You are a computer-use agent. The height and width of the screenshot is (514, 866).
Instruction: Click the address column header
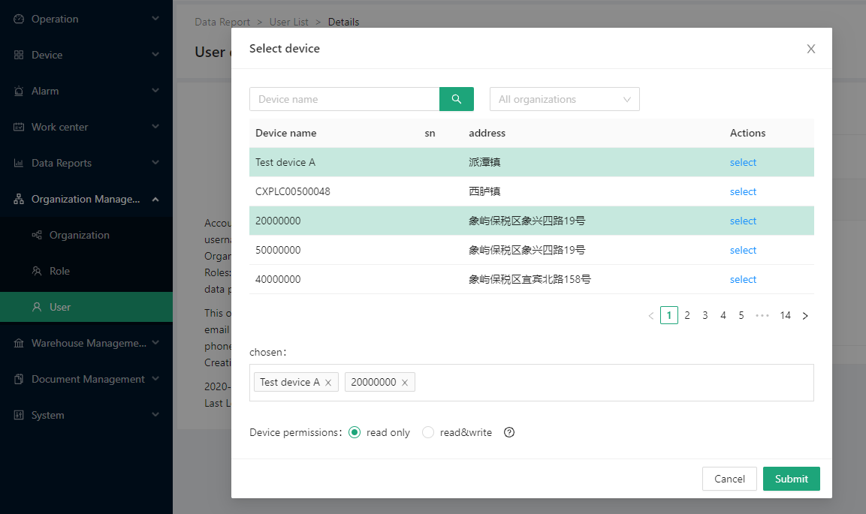(x=487, y=133)
